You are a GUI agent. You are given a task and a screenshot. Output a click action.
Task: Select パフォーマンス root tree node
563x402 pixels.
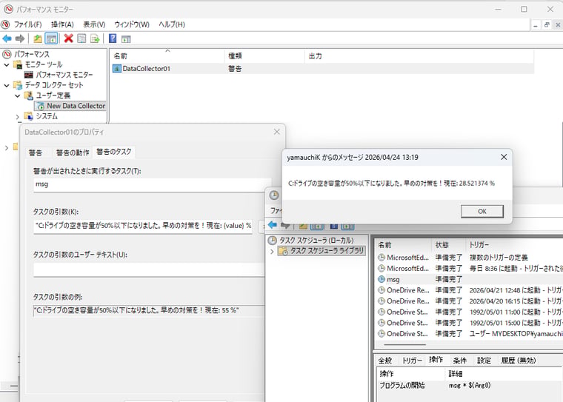tap(32, 55)
